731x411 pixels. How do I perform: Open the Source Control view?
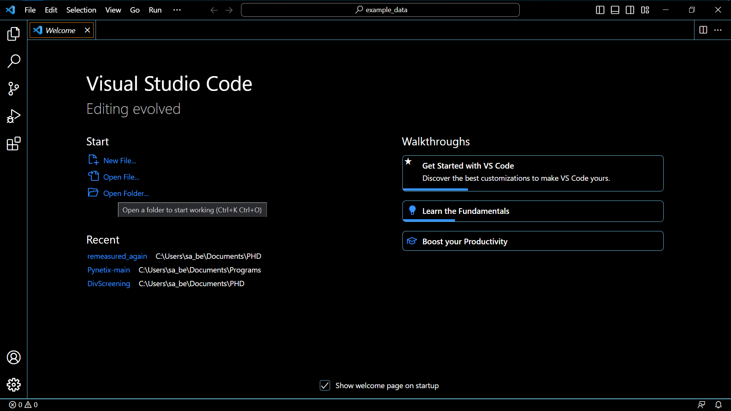(x=14, y=89)
